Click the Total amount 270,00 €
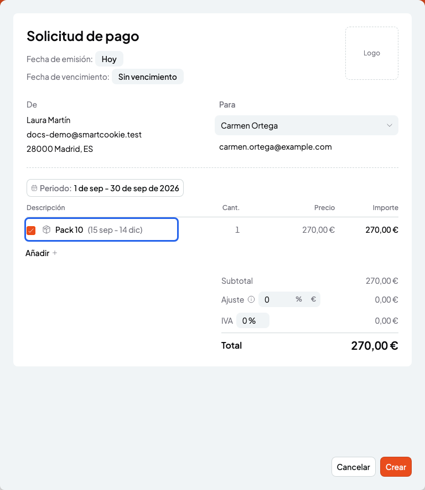This screenshot has height=490, width=425. click(x=375, y=345)
